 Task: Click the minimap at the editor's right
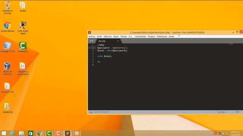[231, 44]
